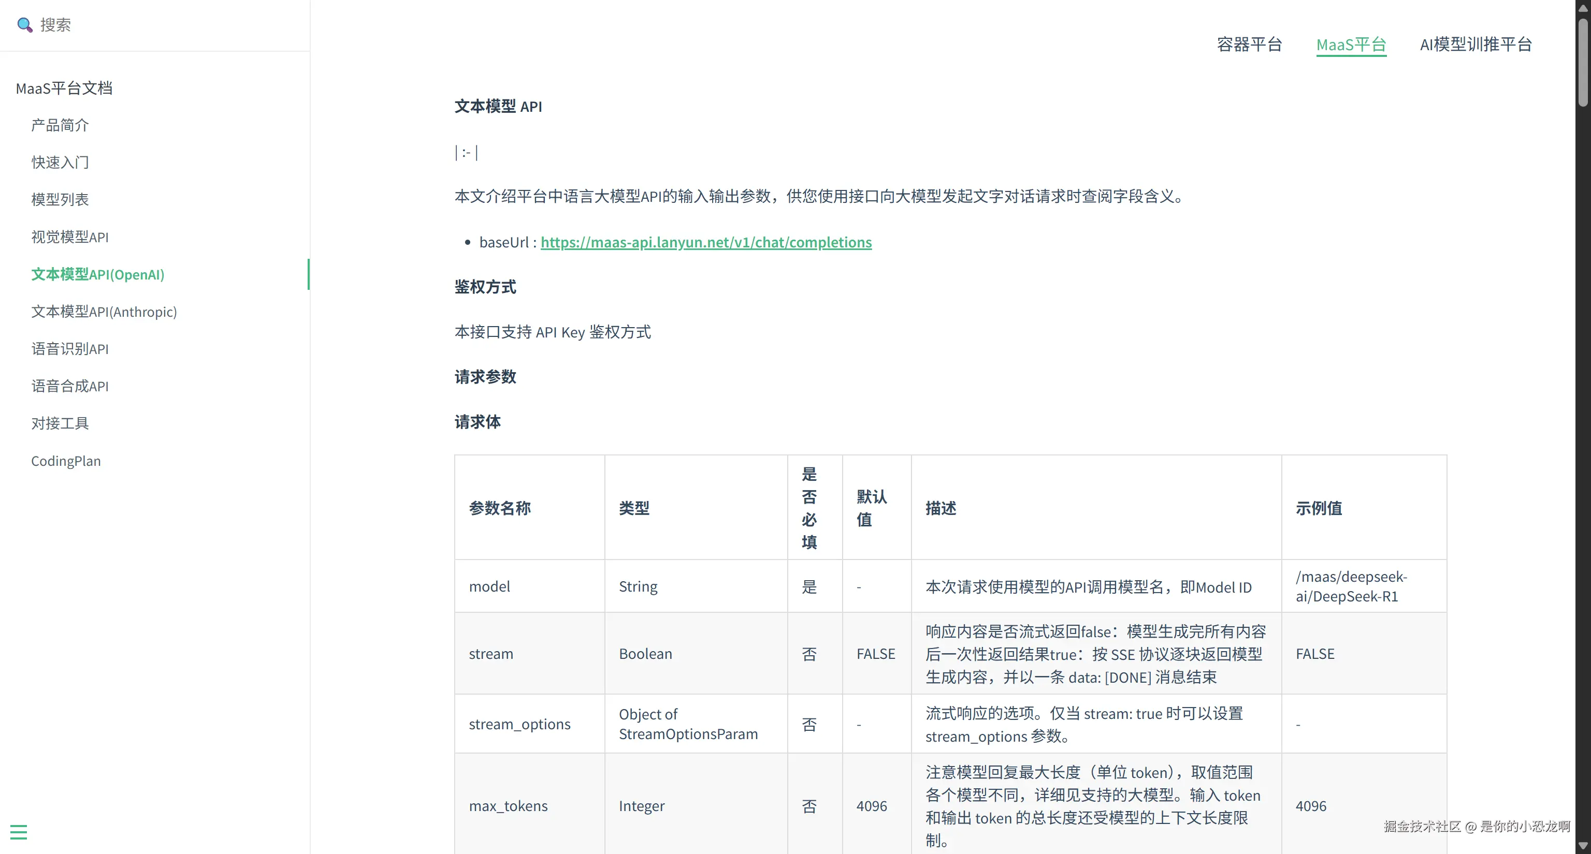
Task: Select 视觉模型API in the sidebar
Action: coord(70,237)
